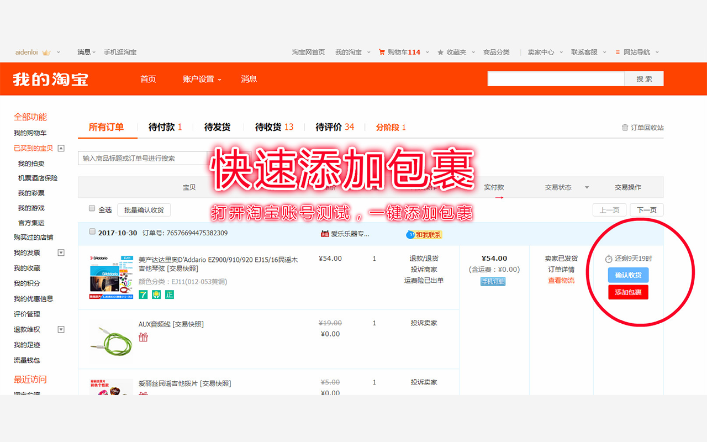Click the star icon for 收藏夹
Image resolution: width=707 pixels, height=442 pixels.
tap(440, 52)
